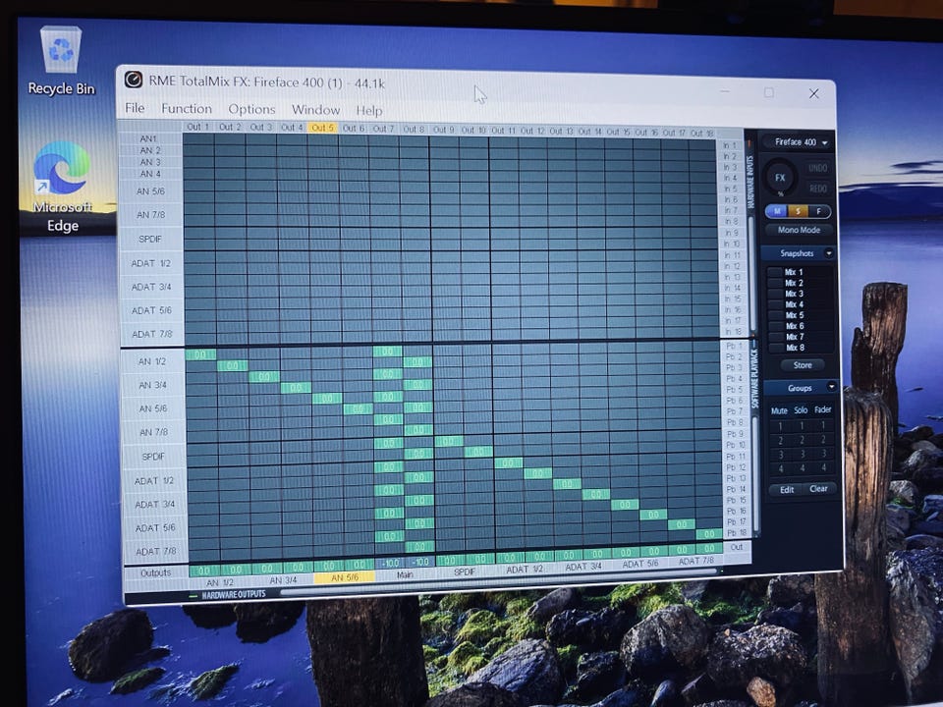Click the Outputs row label
The image size is (943, 707).
point(156,572)
